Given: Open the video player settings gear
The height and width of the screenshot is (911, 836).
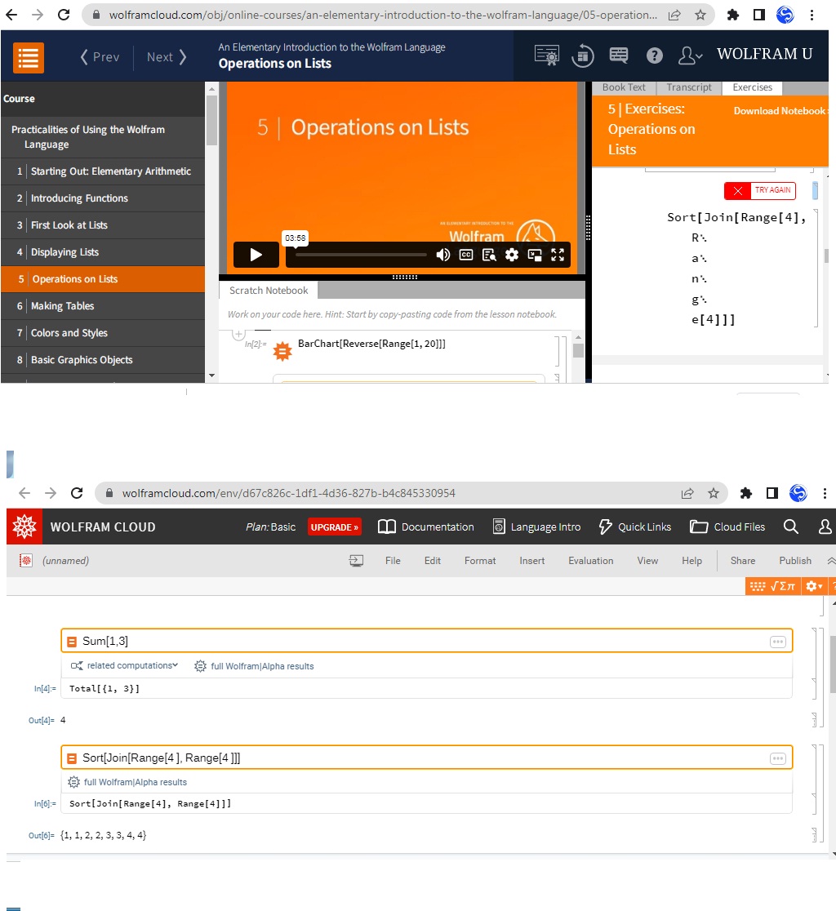Looking at the screenshot, I should pyautogui.click(x=512, y=255).
